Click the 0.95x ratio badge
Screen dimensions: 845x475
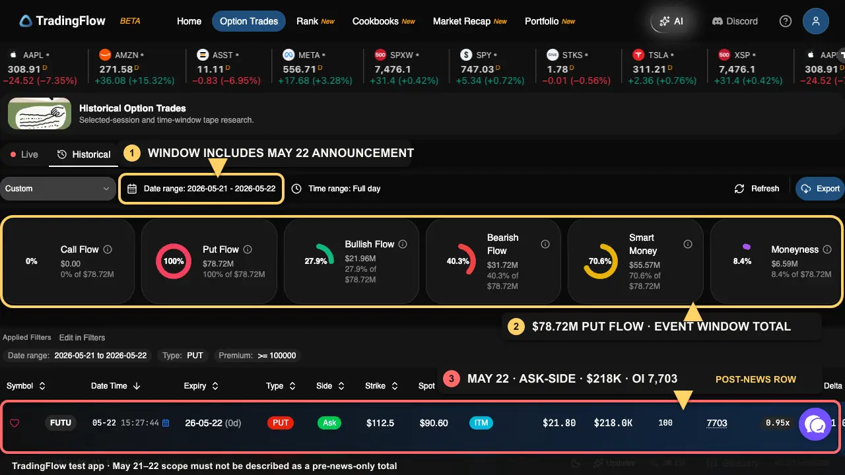click(x=778, y=423)
